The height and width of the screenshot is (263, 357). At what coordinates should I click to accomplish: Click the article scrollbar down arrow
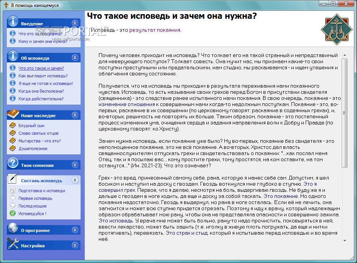tap(345, 240)
